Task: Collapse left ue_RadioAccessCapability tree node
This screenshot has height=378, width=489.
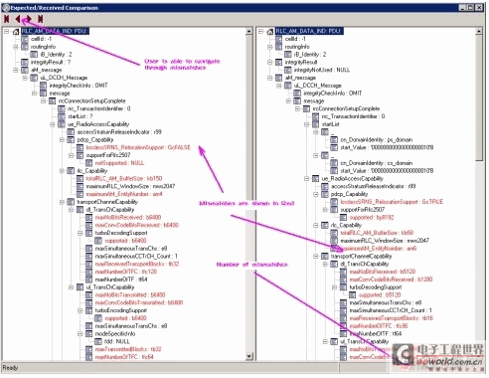Action: (53, 124)
